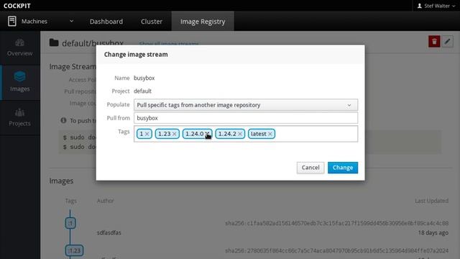460x259 pixels.
Task: Click the Author column header
Action: point(106,201)
